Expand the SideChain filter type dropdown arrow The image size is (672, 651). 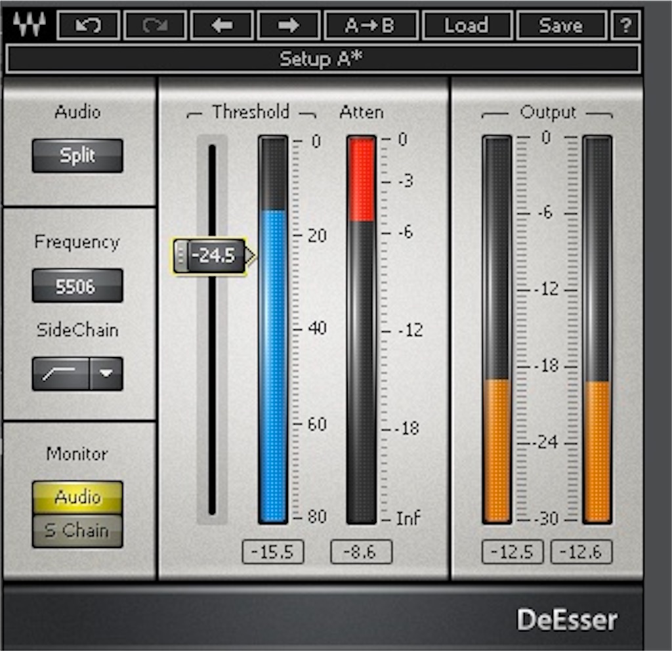click(x=106, y=373)
